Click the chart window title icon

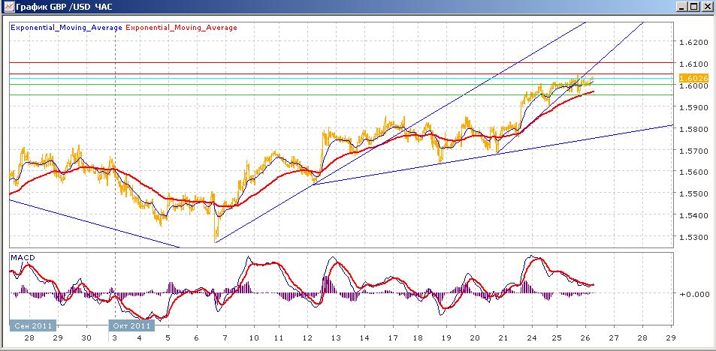[8, 7]
